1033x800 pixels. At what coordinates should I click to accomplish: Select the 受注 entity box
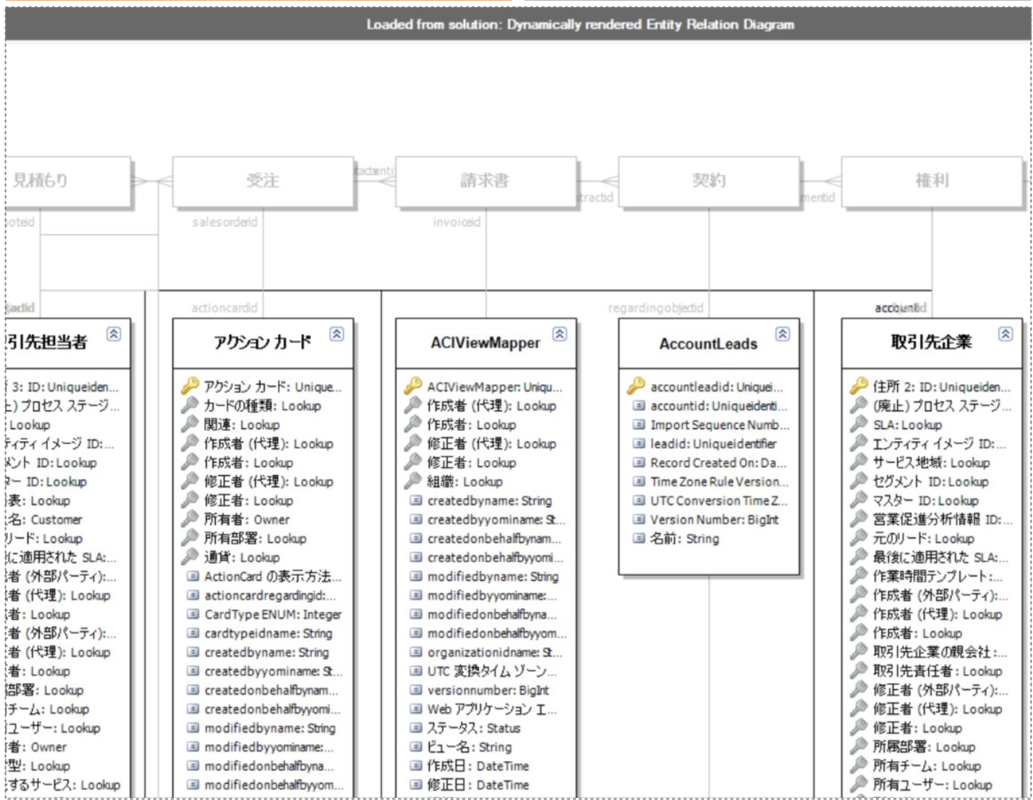(x=263, y=181)
